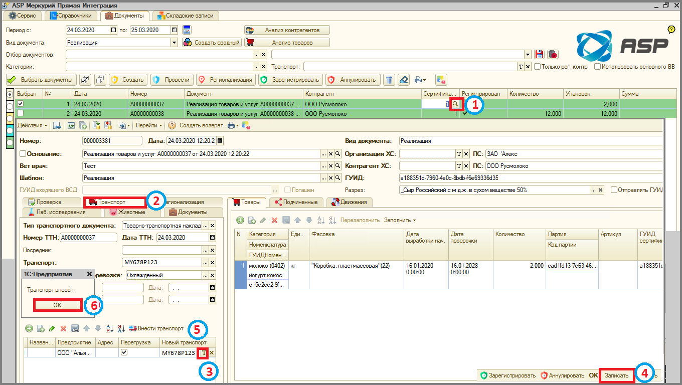Open the Транспорт tab
The image size is (682, 385).
115,202
